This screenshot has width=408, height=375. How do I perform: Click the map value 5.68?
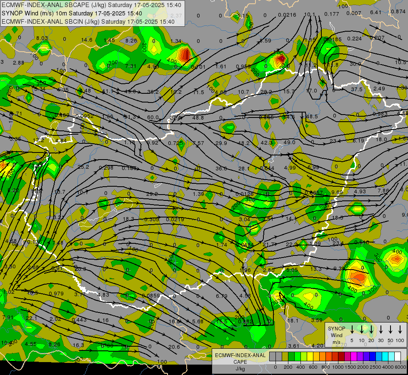pos(198,321)
